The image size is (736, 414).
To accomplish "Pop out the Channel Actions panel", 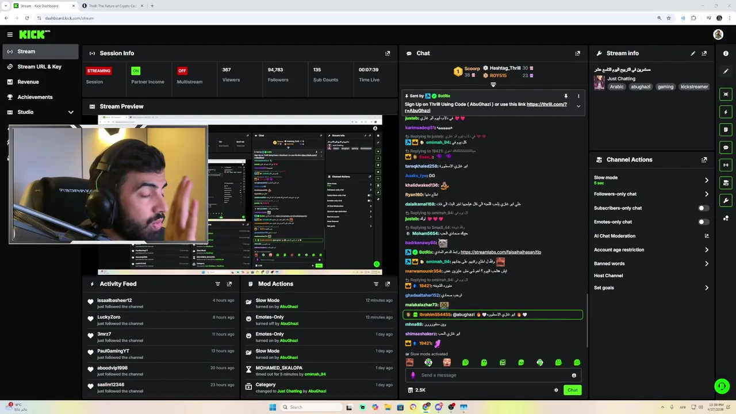I will pyautogui.click(x=704, y=160).
